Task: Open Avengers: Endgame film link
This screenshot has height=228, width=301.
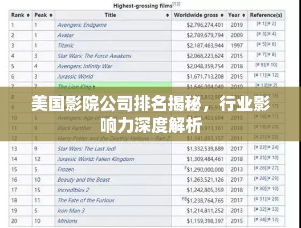Action: point(82,25)
